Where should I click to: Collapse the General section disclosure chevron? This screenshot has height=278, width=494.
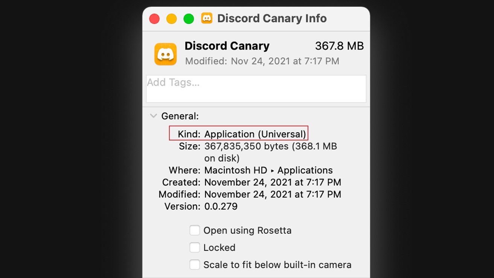153,116
